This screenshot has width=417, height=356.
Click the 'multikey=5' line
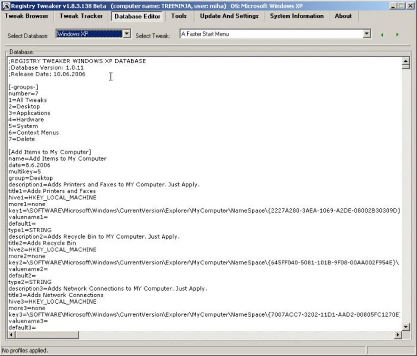[25, 172]
